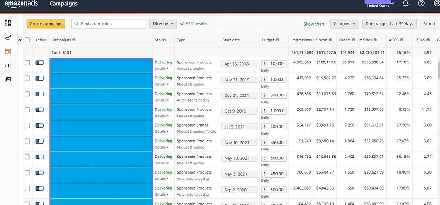Tick the select-all header checkbox

tap(28, 40)
